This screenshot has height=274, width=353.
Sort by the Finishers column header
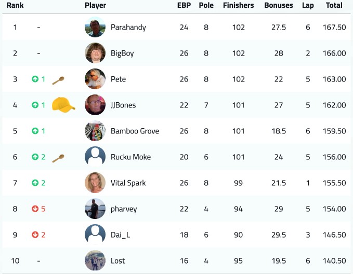(239, 5)
